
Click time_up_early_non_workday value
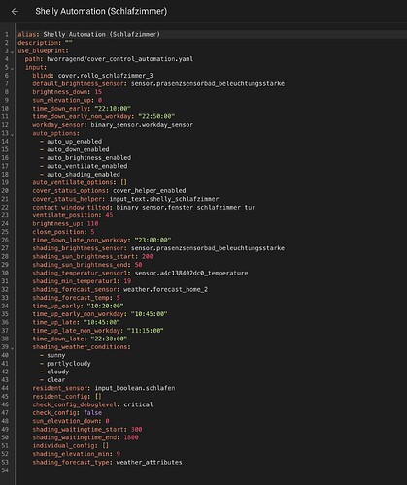point(150,314)
